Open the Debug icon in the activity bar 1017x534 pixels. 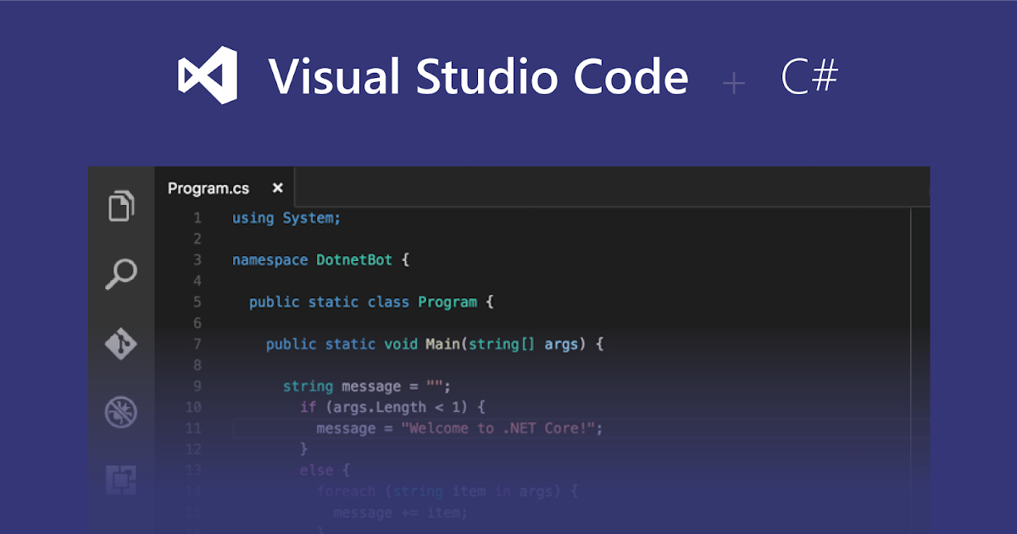click(x=121, y=410)
